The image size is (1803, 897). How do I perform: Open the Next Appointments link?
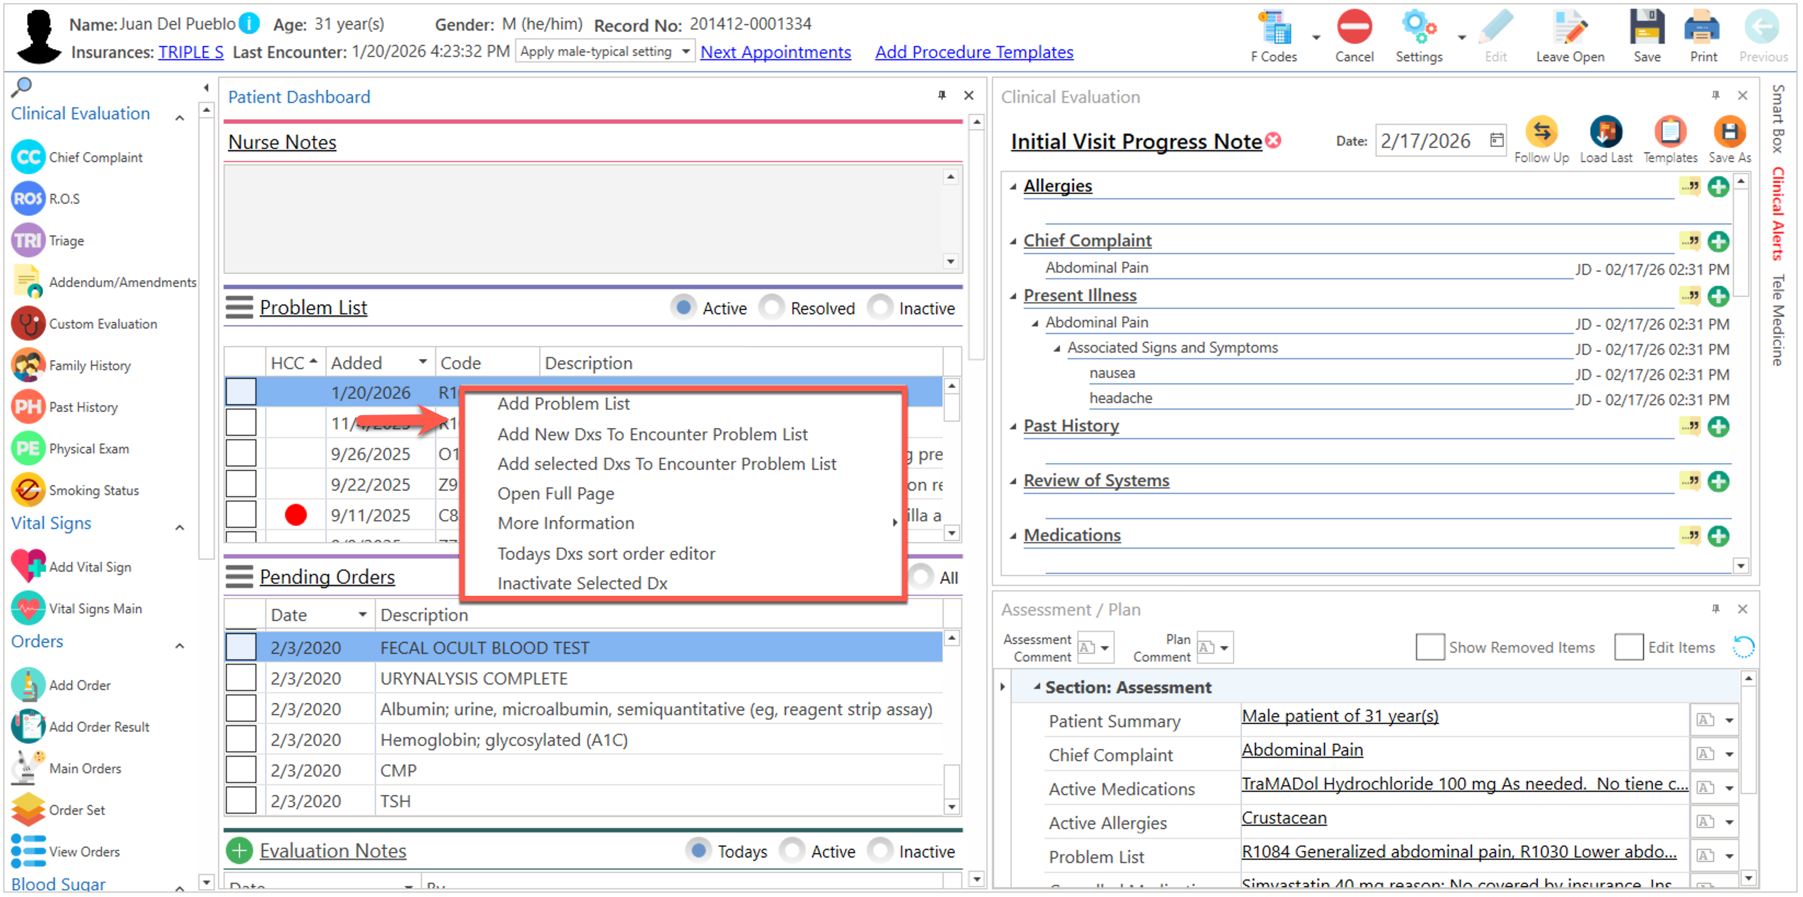[775, 51]
